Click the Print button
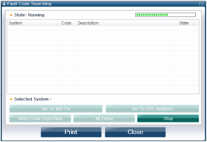Viewport: 207px width, 142px height. coord(71,132)
